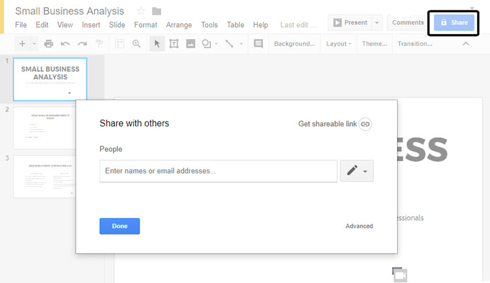The height and width of the screenshot is (283, 490).
Task: Insert a text box
Action: [x=174, y=44]
